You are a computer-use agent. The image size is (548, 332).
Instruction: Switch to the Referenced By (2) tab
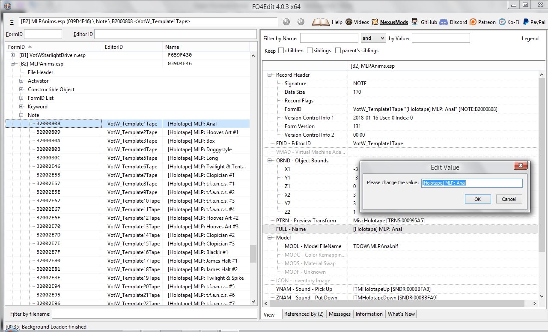[x=304, y=314]
